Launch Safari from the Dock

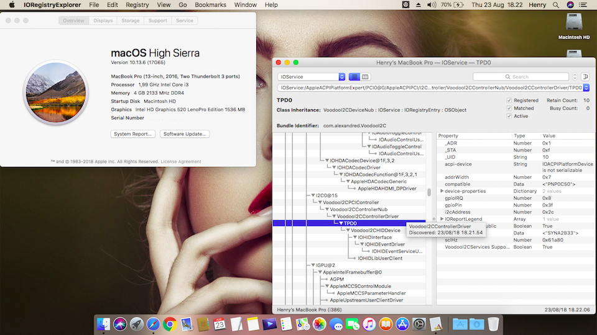153,324
